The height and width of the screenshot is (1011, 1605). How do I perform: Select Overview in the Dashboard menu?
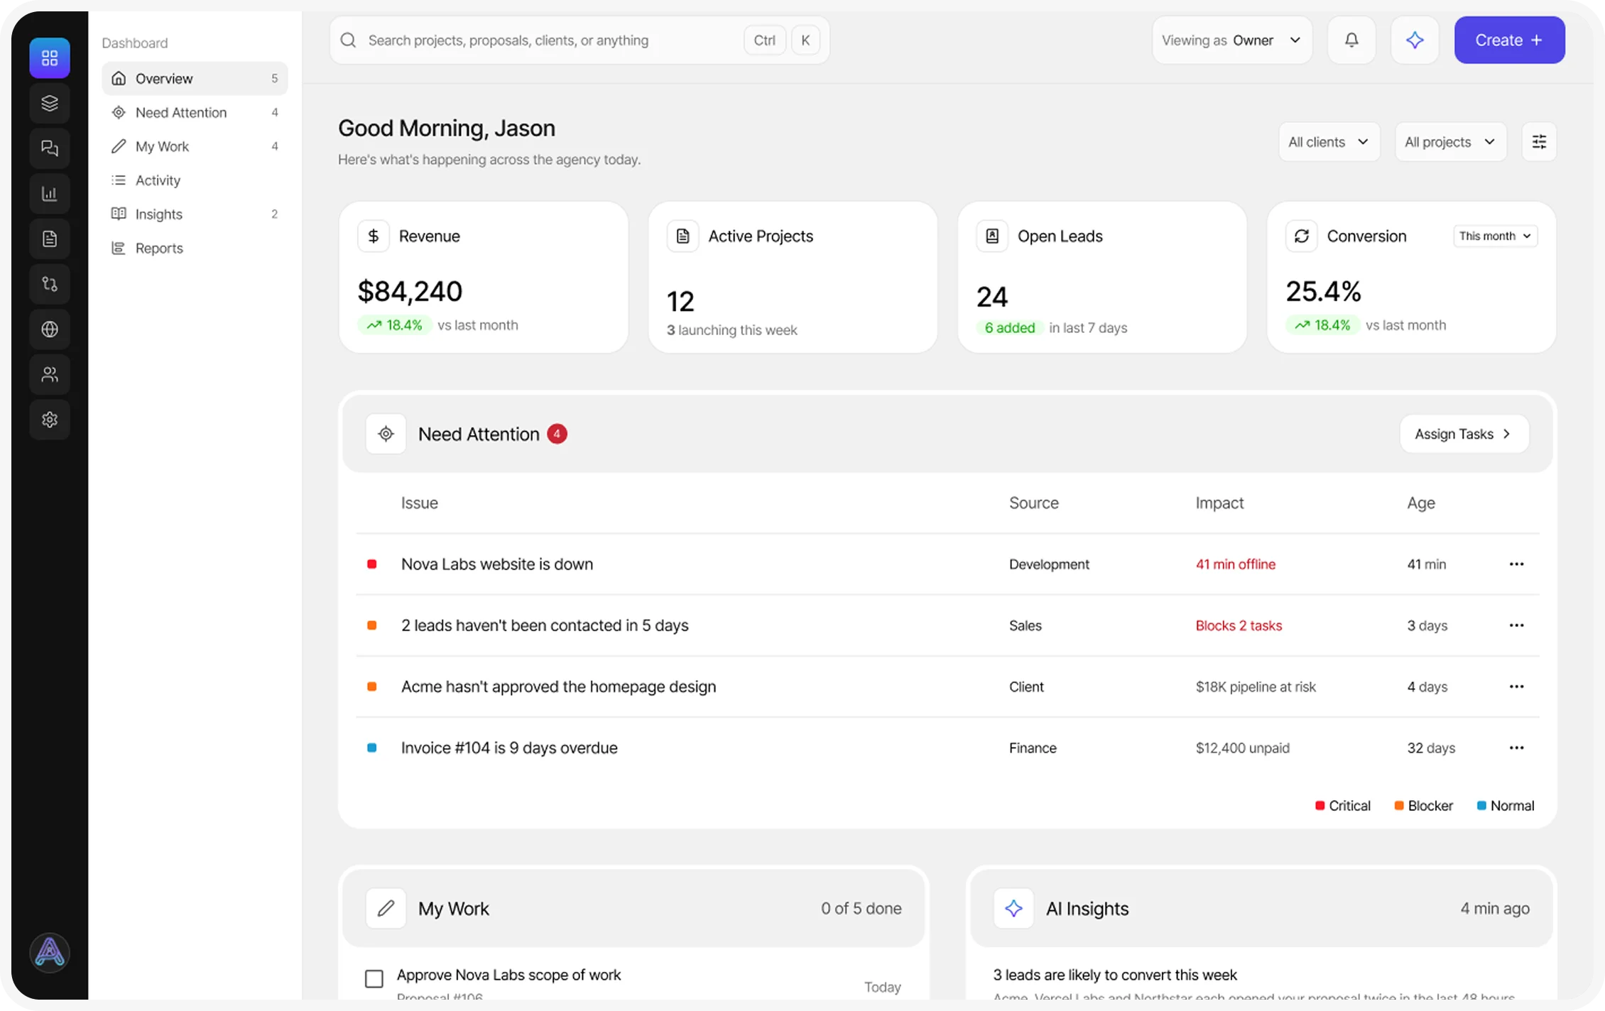[195, 79]
